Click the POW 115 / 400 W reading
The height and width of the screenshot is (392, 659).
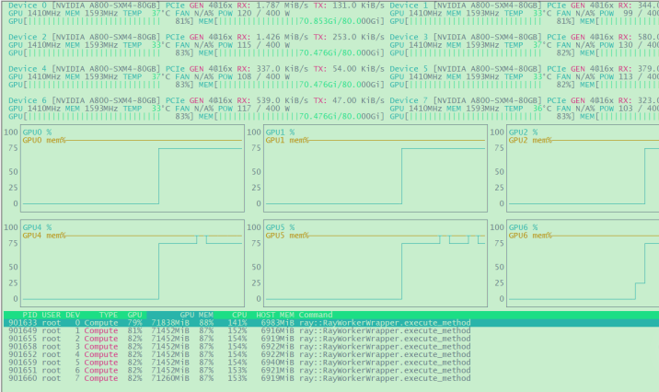tap(254, 45)
